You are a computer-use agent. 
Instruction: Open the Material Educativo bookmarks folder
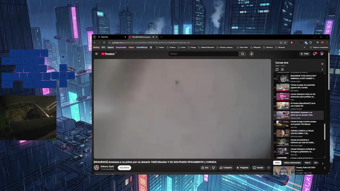(x=206, y=47)
